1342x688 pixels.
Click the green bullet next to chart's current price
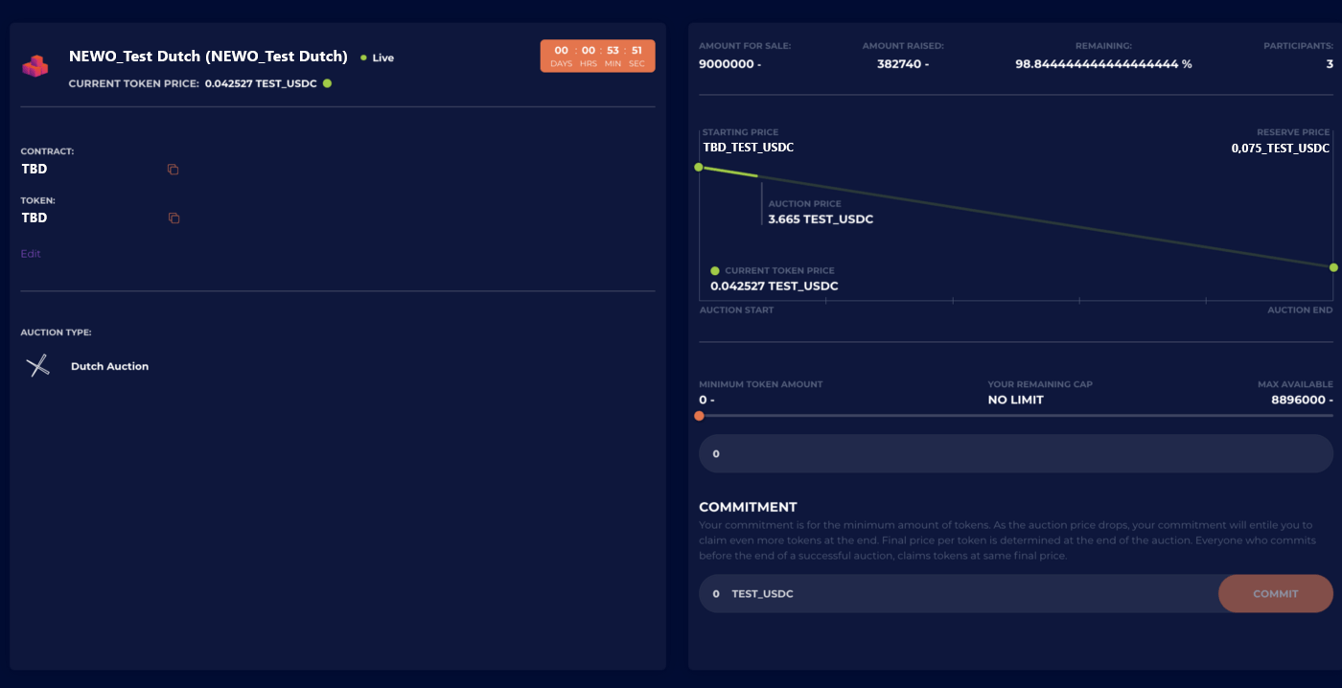click(x=714, y=270)
